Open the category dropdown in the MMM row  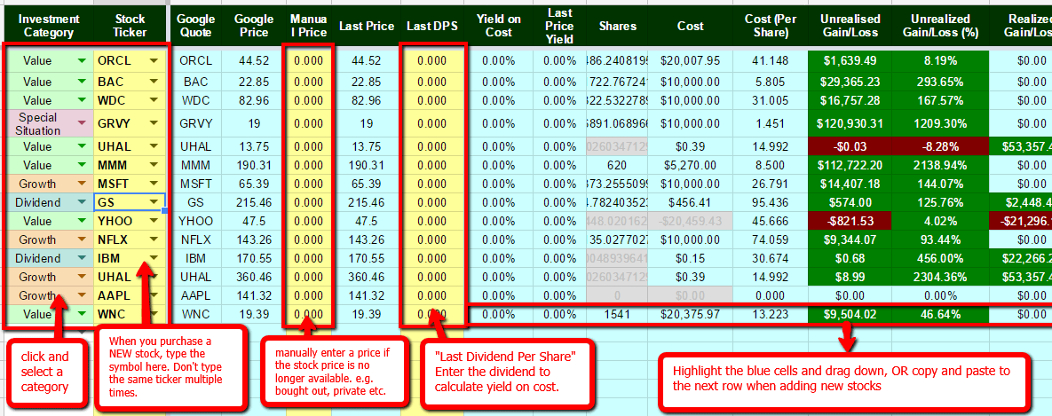(x=82, y=165)
